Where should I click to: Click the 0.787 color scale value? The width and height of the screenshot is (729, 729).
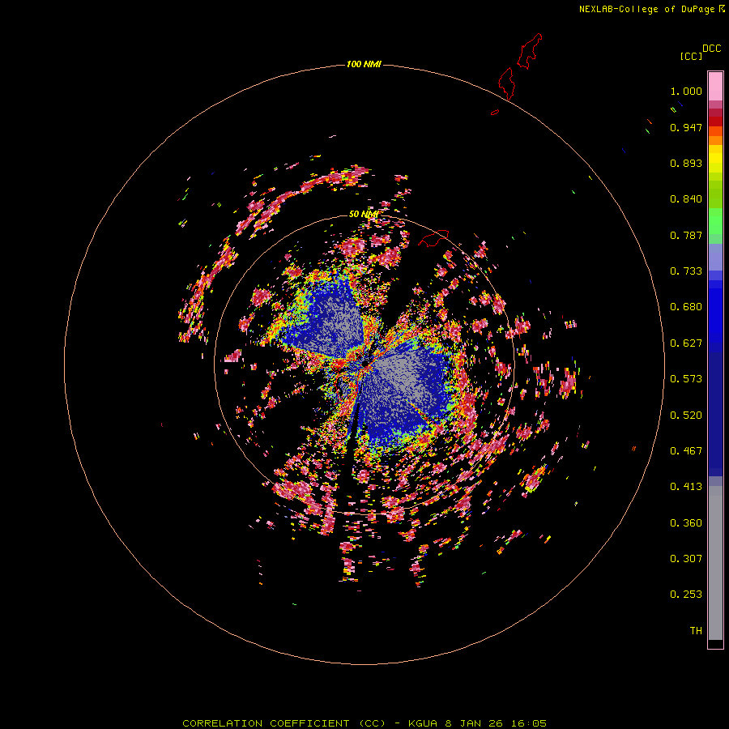(686, 235)
